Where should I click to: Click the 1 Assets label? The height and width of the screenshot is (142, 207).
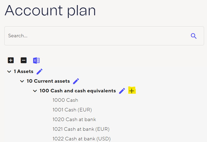click(24, 71)
